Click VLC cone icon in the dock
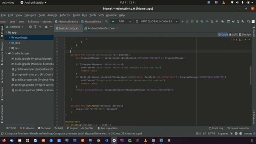This screenshot has height=144, width=256. point(146,140)
